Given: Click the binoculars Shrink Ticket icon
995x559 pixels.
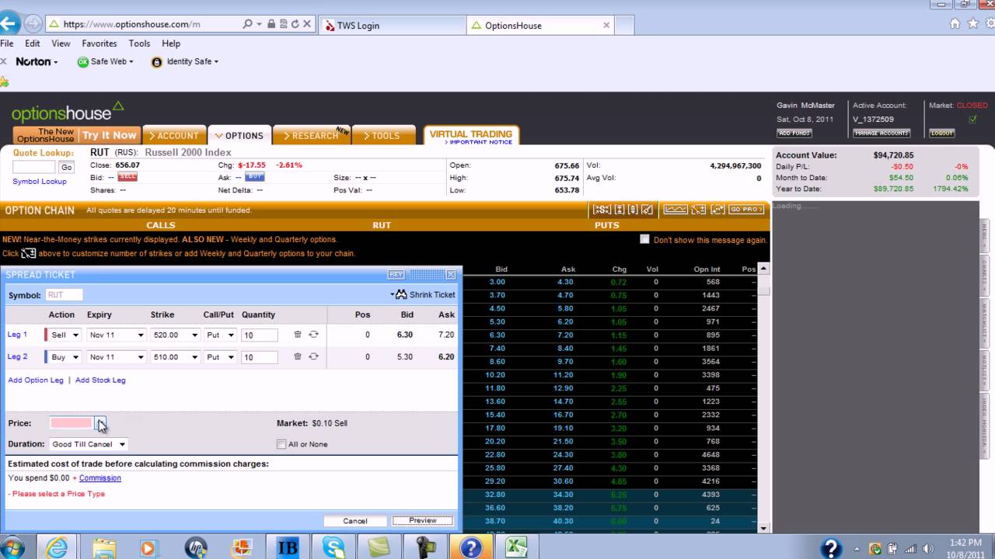Looking at the screenshot, I should 401,295.
